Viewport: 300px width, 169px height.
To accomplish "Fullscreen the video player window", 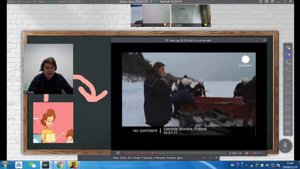I will [258, 40].
